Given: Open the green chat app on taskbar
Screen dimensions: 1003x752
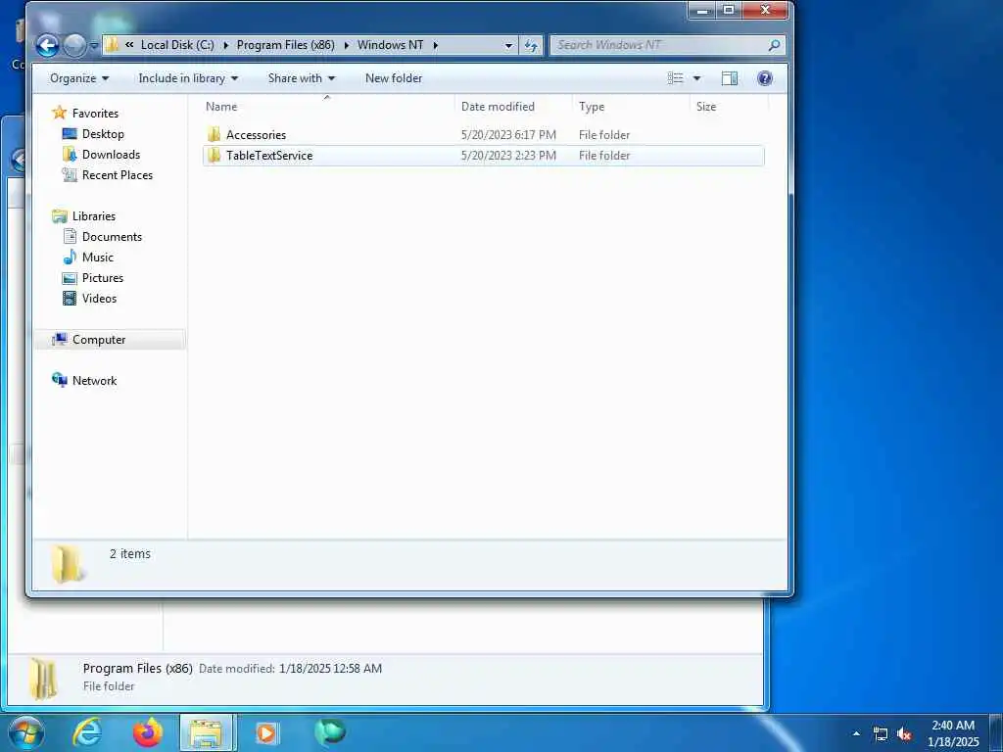Looking at the screenshot, I should pyautogui.click(x=330, y=732).
